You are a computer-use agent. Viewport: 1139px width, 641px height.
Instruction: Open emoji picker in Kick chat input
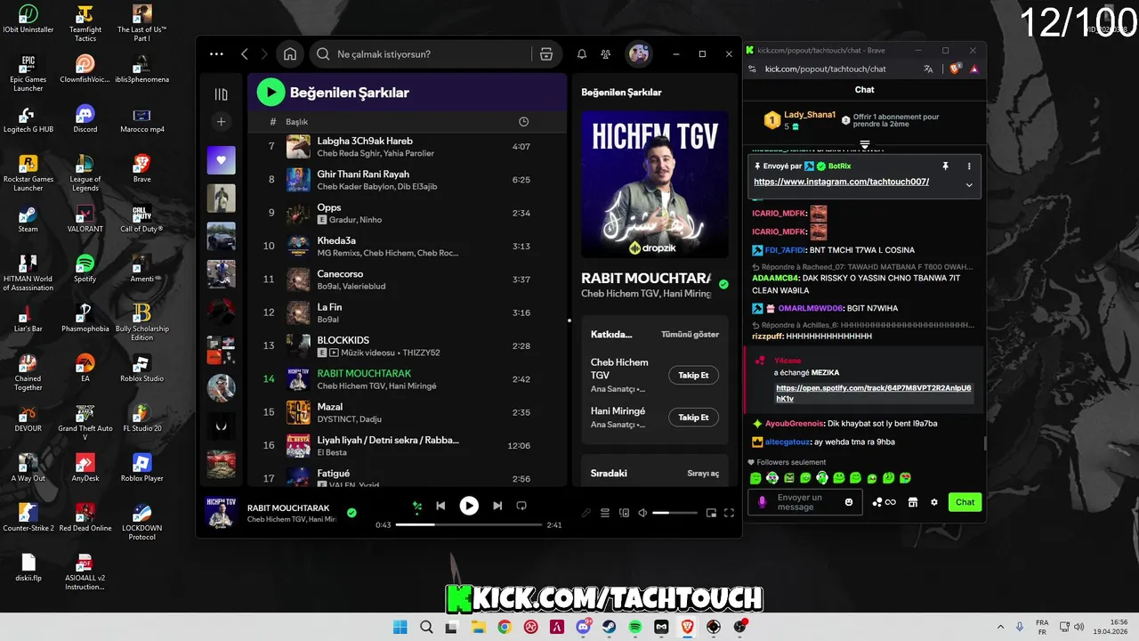click(849, 502)
